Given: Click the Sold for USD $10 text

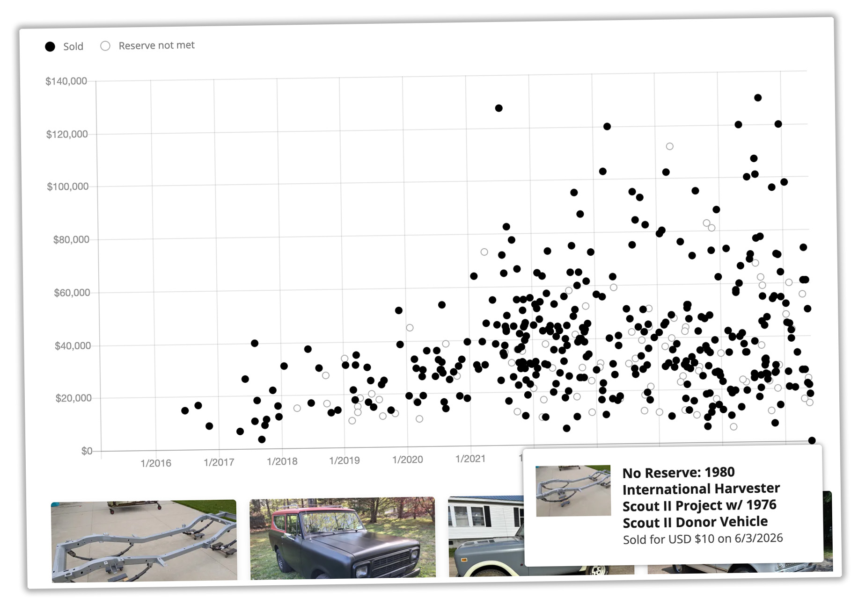Looking at the screenshot, I should click(x=703, y=539).
